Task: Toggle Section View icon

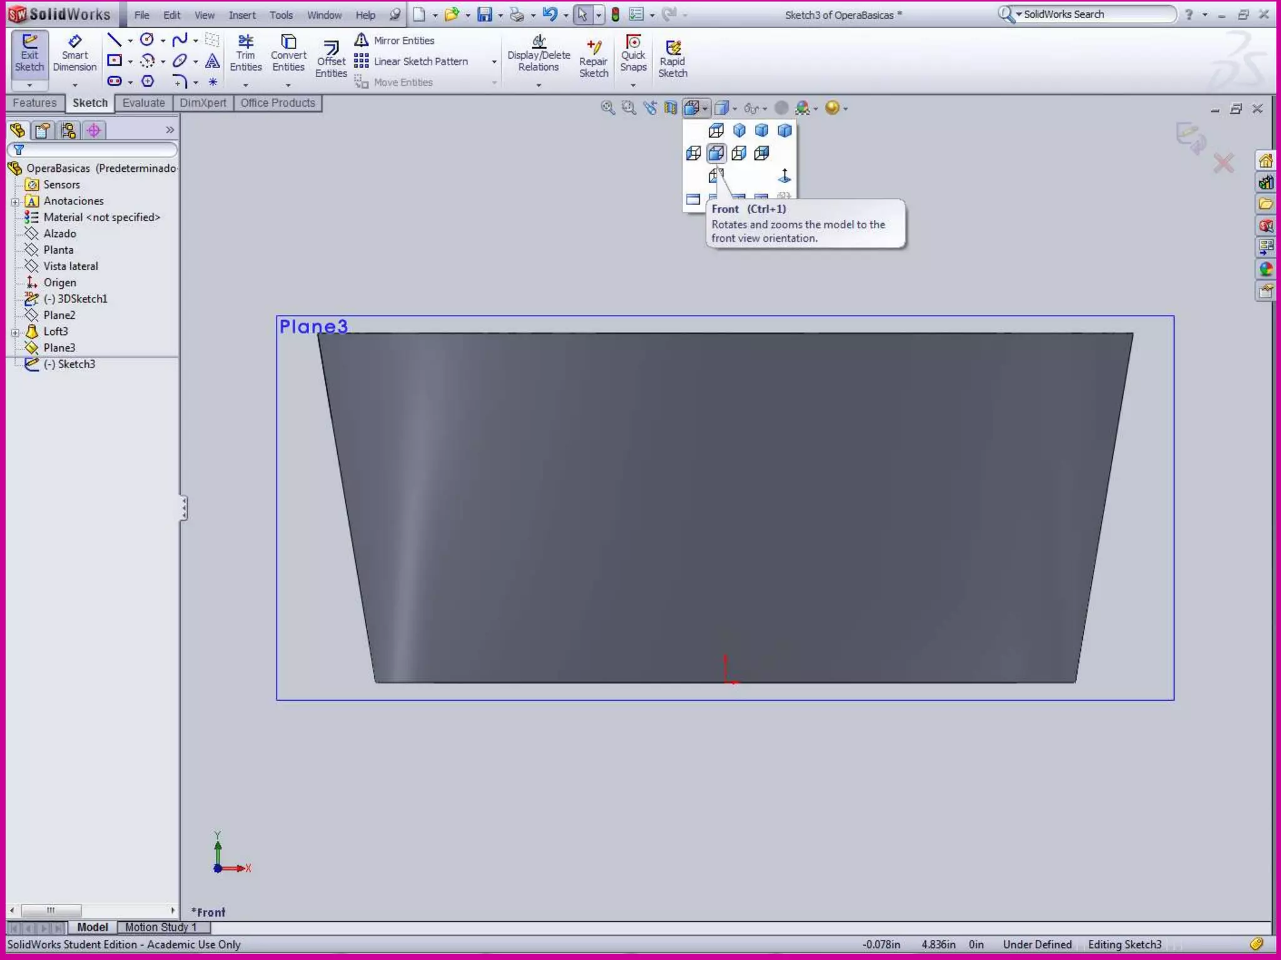Action: point(671,108)
